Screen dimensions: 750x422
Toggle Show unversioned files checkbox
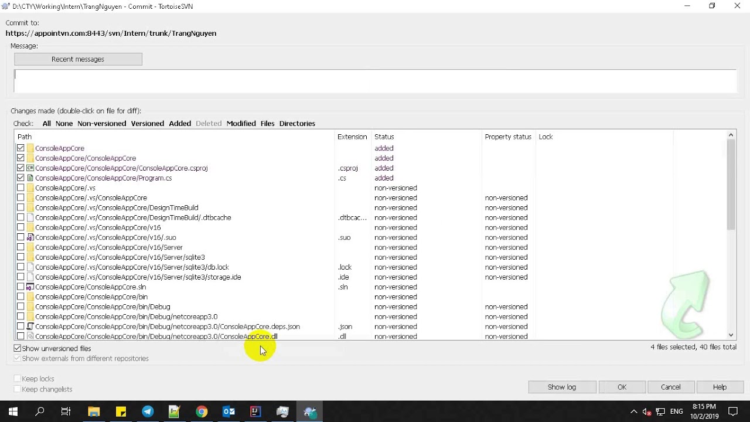tap(18, 348)
